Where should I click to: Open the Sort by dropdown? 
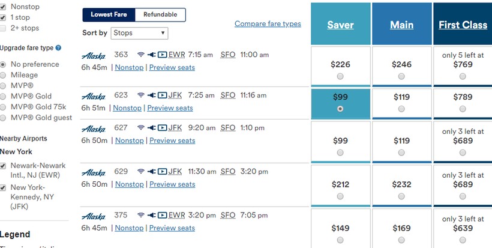click(139, 33)
